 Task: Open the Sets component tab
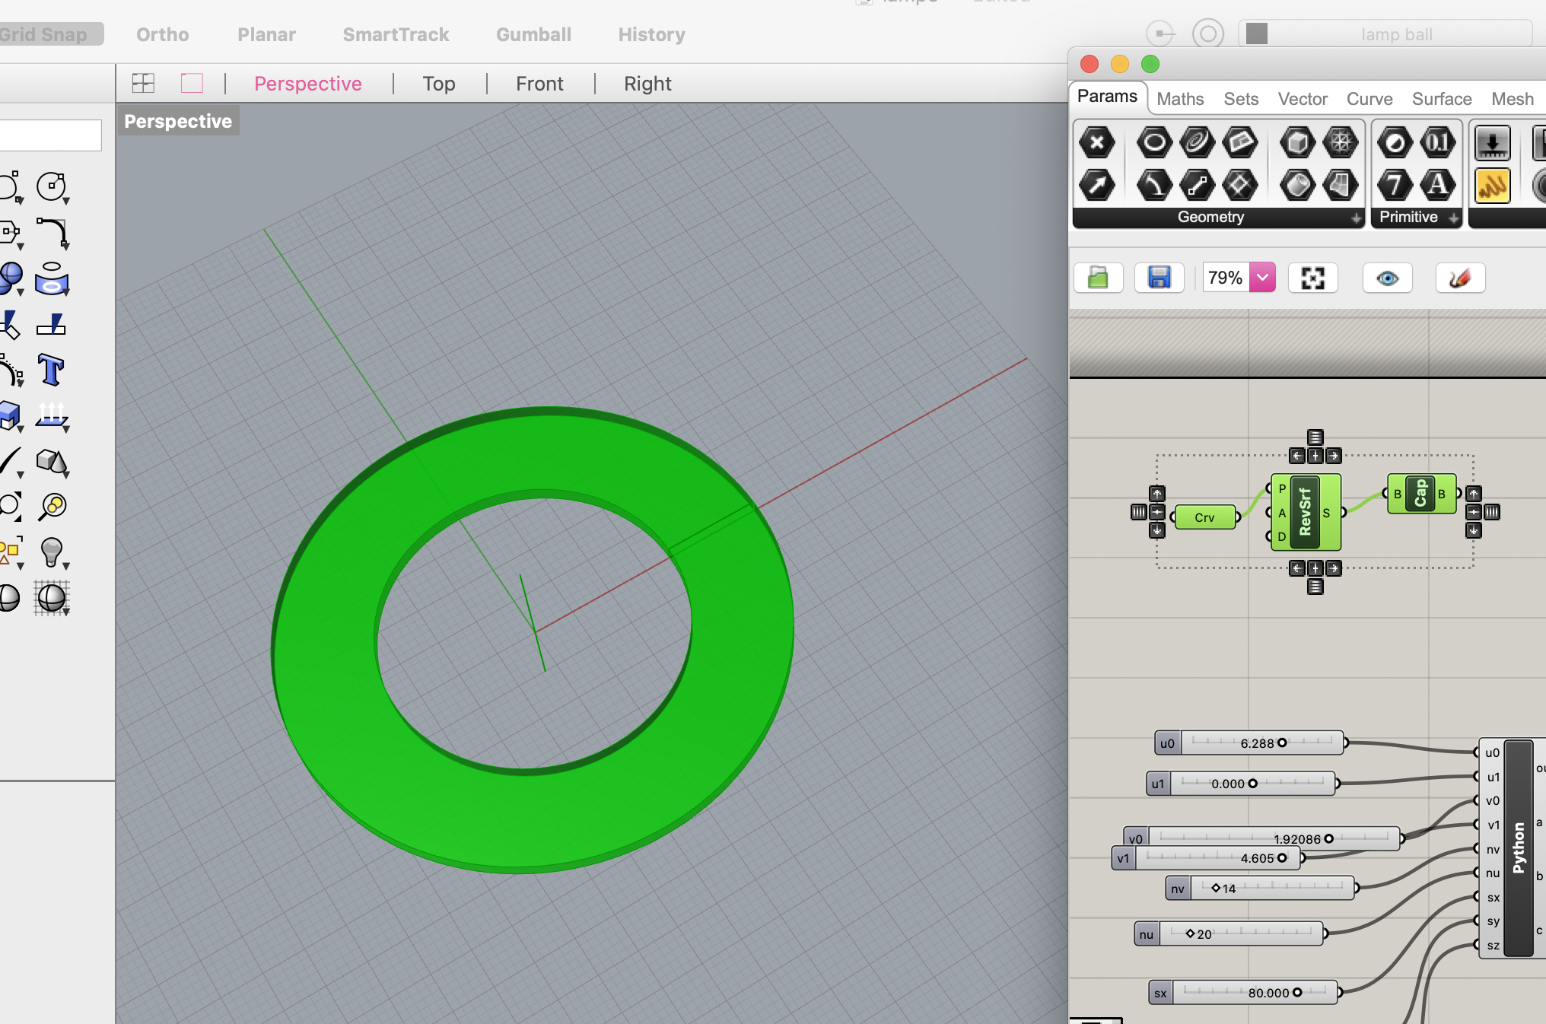tap(1241, 99)
